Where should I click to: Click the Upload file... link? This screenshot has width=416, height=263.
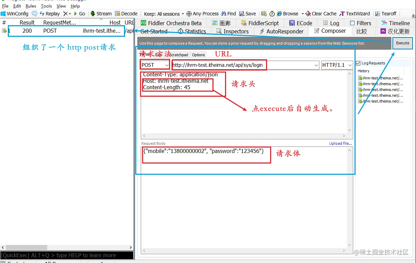click(x=340, y=143)
